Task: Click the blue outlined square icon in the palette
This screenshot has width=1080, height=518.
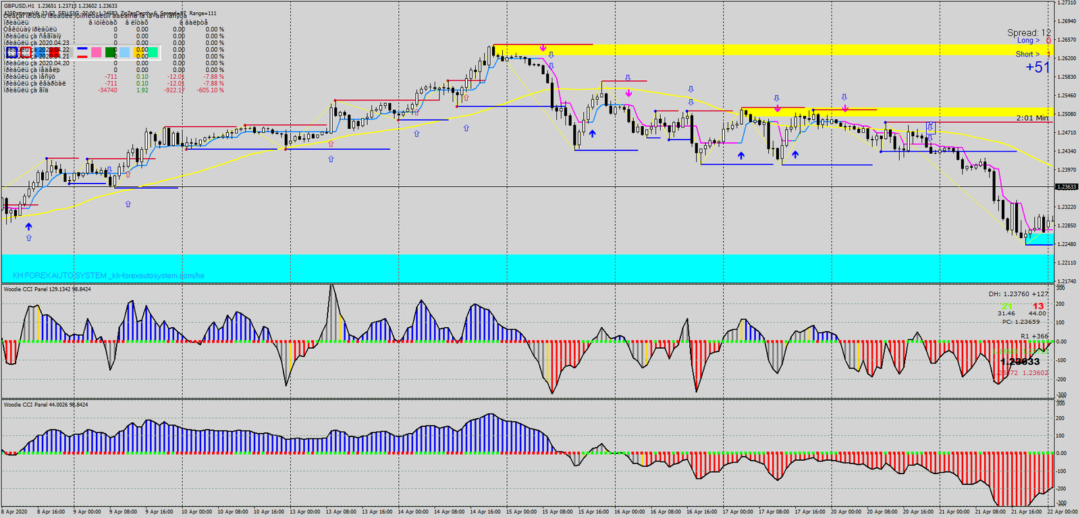Action: click(11, 52)
